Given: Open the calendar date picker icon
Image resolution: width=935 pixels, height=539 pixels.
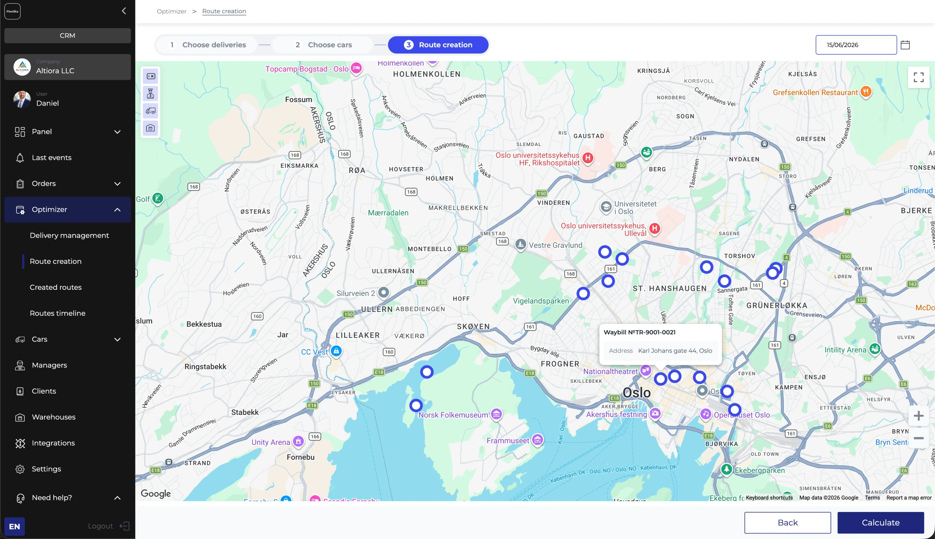Looking at the screenshot, I should click(905, 45).
